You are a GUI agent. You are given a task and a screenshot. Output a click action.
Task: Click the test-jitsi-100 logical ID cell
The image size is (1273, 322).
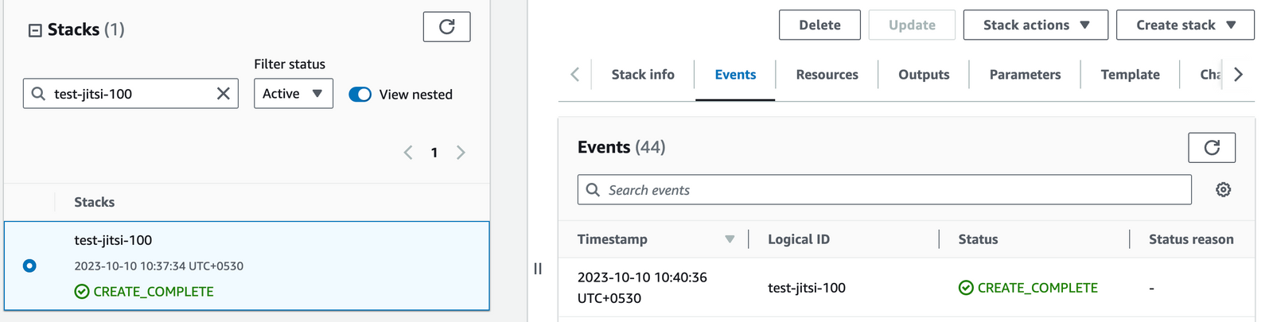click(807, 288)
